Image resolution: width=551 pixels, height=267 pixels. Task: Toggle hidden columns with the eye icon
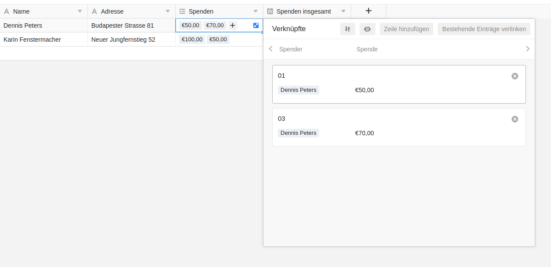[x=367, y=29]
